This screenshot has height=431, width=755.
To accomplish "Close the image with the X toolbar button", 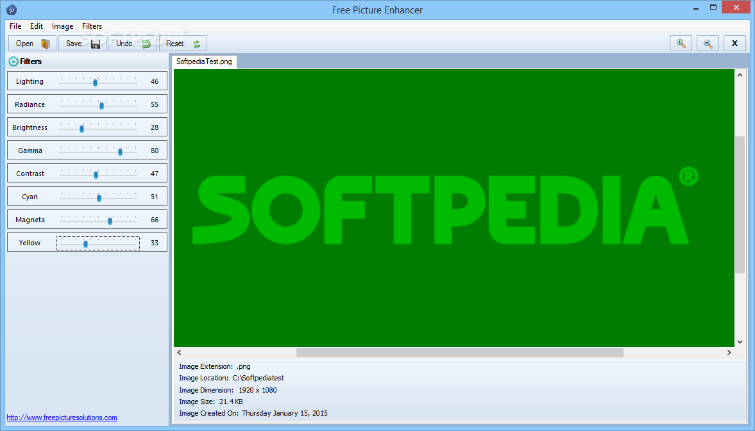I will [x=734, y=44].
